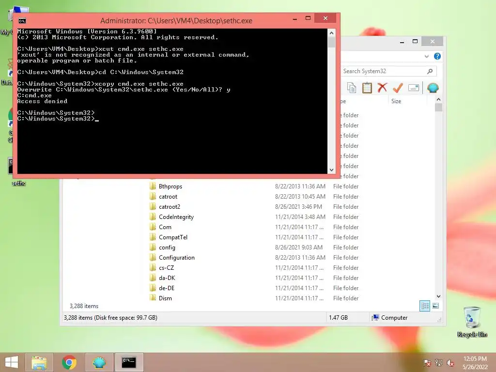The height and width of the screenshot is (372, 496).
Task: Open File Explorer from the taskbar
Action: [x=39, y=362]
